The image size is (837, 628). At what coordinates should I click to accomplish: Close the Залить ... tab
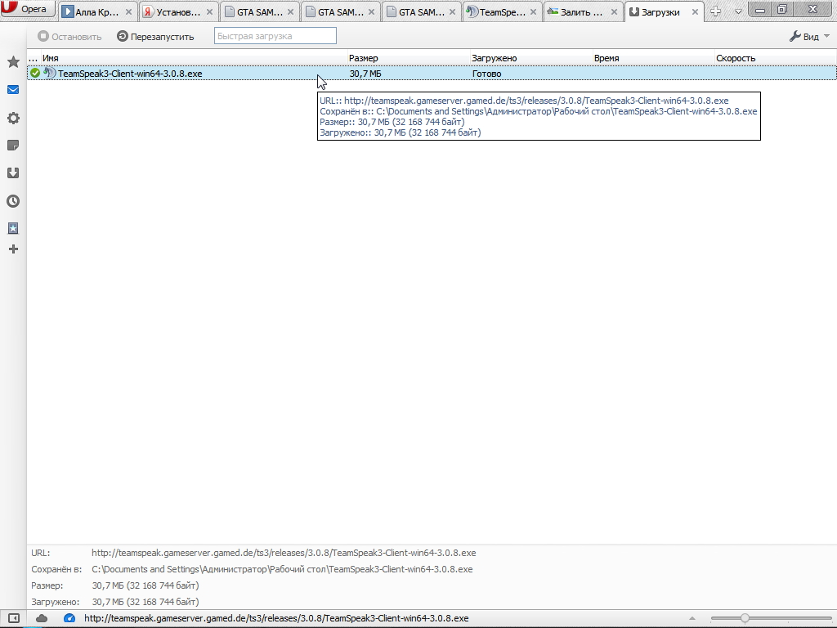click(x=615, y=11)
